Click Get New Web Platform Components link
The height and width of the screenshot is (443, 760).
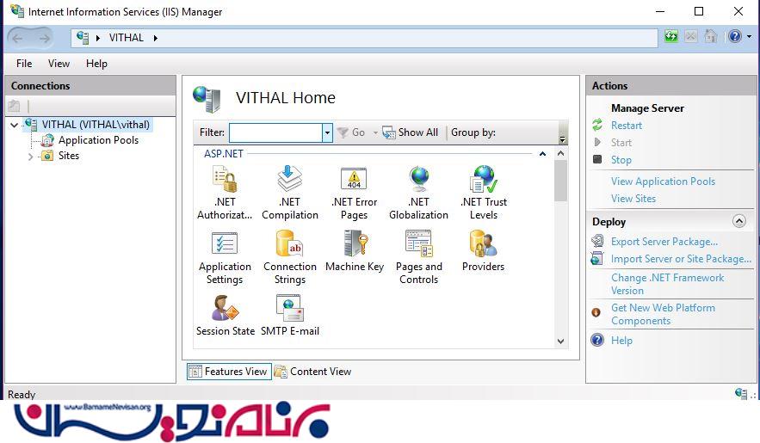click(x=663, y=314)
